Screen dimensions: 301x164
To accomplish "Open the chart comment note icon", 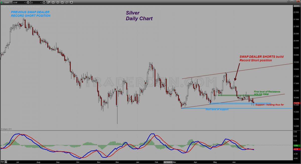I will point(71,3).
